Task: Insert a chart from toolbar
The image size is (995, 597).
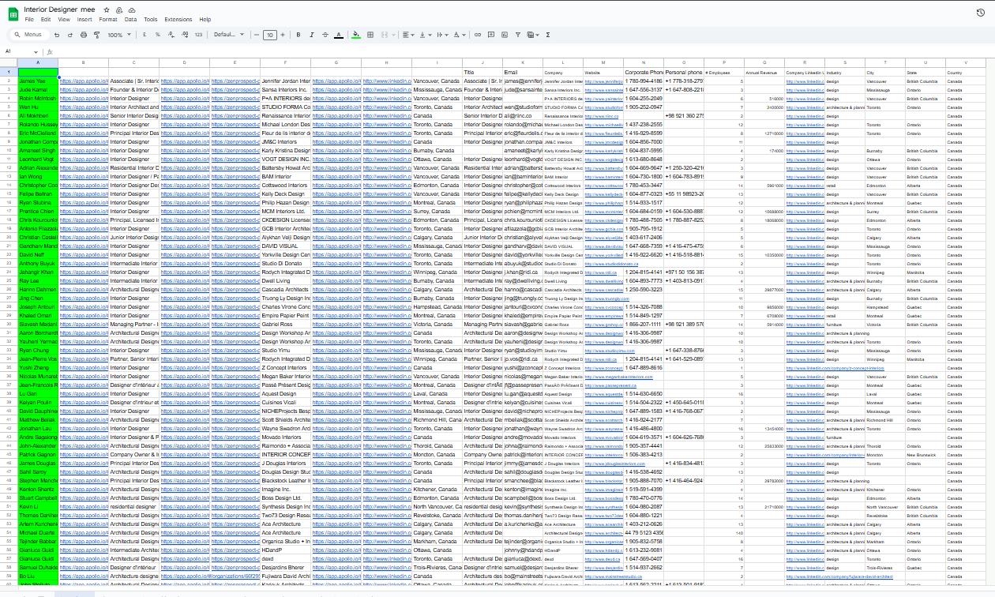Action: (x=503, y=35)
